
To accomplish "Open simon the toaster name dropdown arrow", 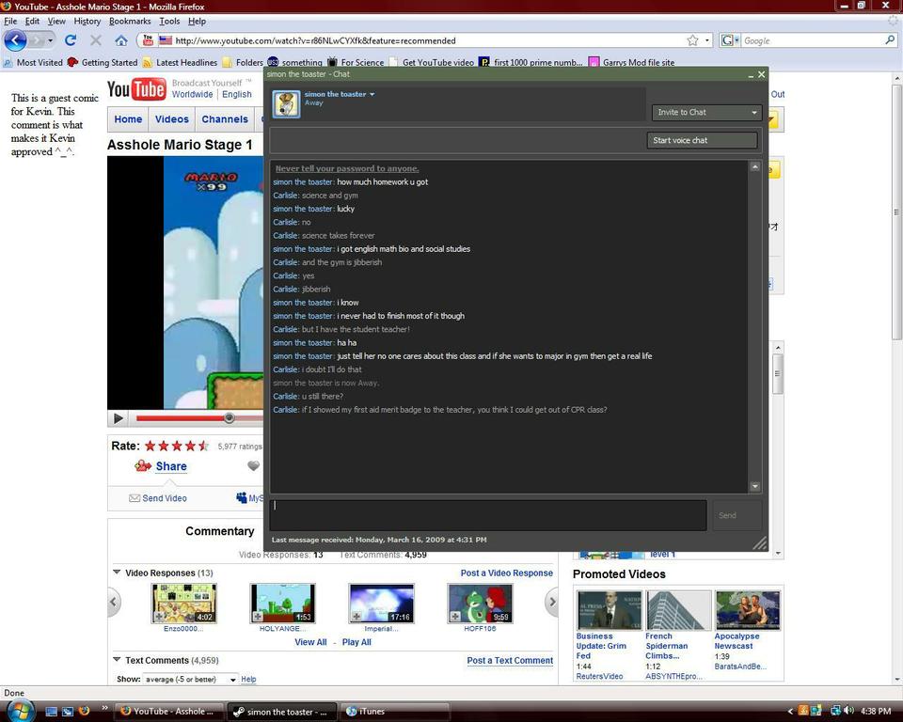I will pyautogui.click(x=372, y=94).
